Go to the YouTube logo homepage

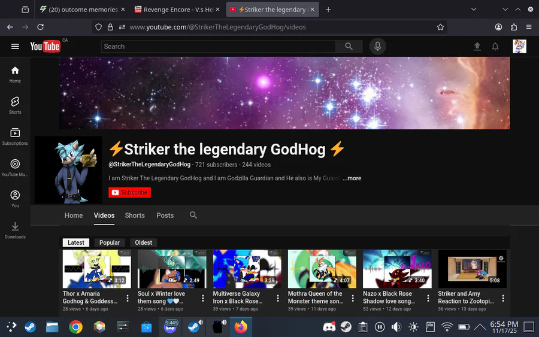pyautogui.click(x=45, y=46)
